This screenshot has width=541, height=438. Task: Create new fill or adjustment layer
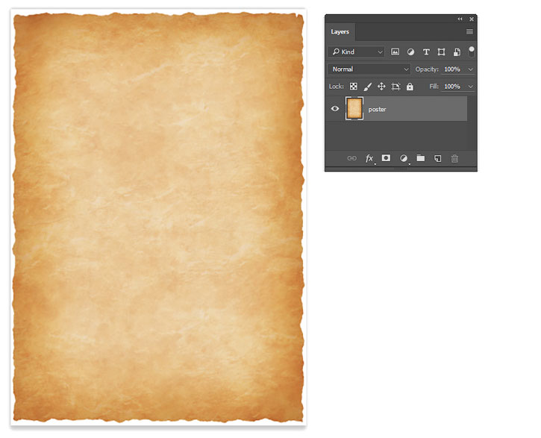[404, 158]
